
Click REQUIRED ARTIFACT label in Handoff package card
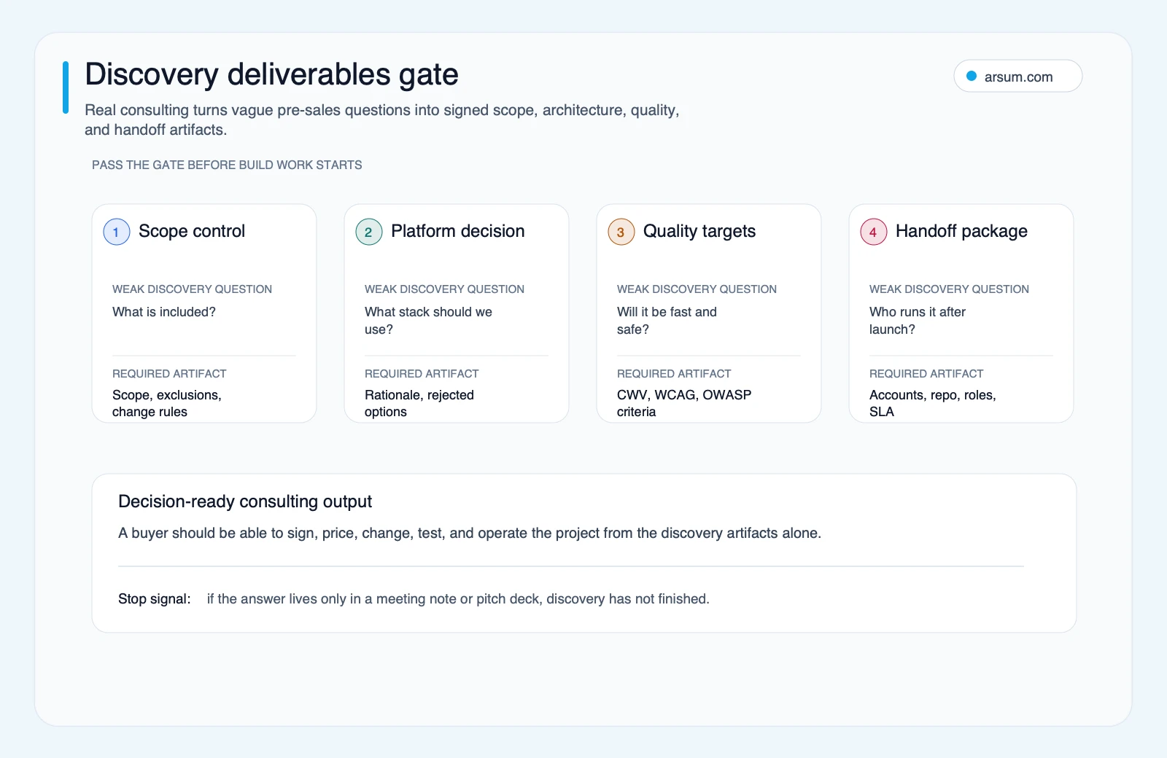[x=926, y=374]
